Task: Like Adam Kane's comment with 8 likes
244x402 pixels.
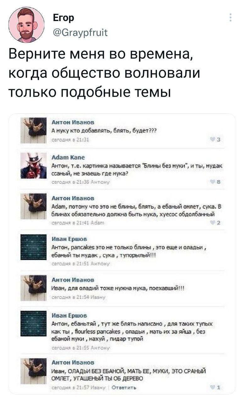Action: click(216, 181)
